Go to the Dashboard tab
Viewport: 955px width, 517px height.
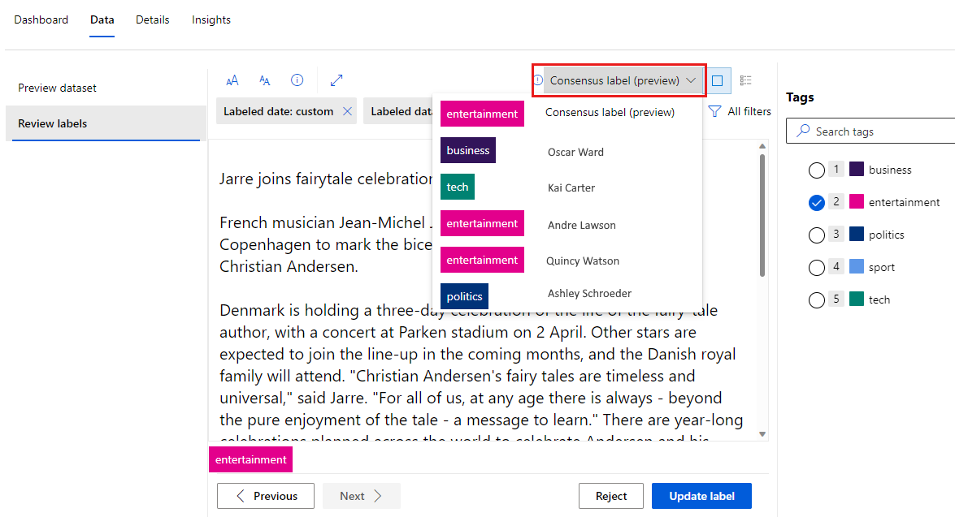click(41, 19)
